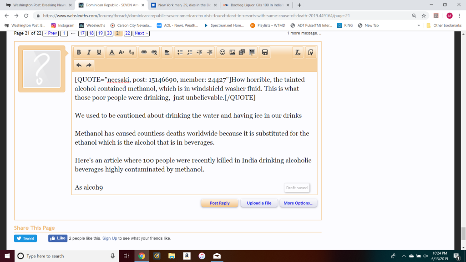The height and width of the screenshot is (262, 466).
Task: Click the insert image icon
Action: coord(233,52)
